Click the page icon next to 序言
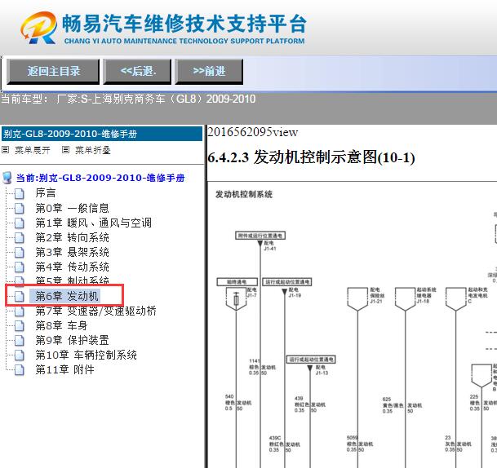 click(x=20, y=193)
